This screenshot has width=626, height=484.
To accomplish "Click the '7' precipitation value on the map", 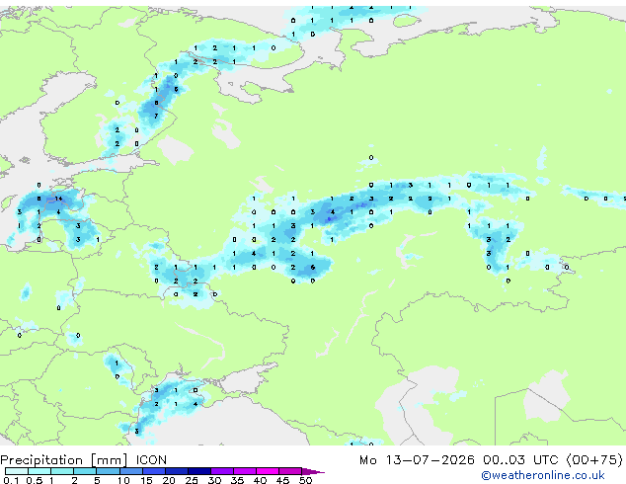I will point(156,117).
